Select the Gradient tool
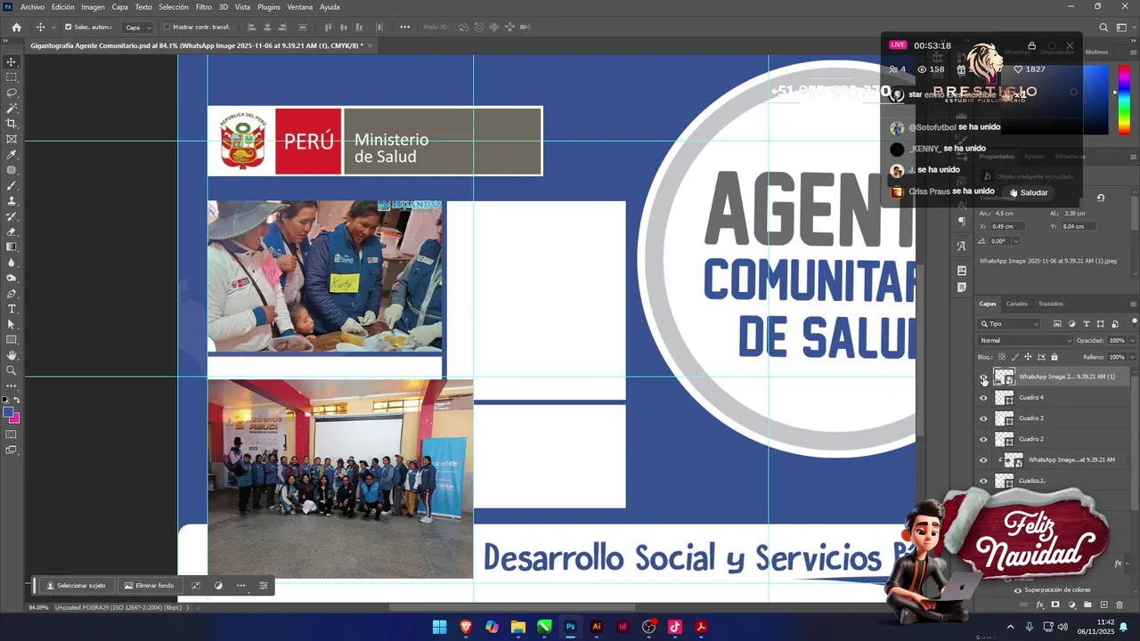Screen dimensions: 1140x641 [x=12, y=247]
